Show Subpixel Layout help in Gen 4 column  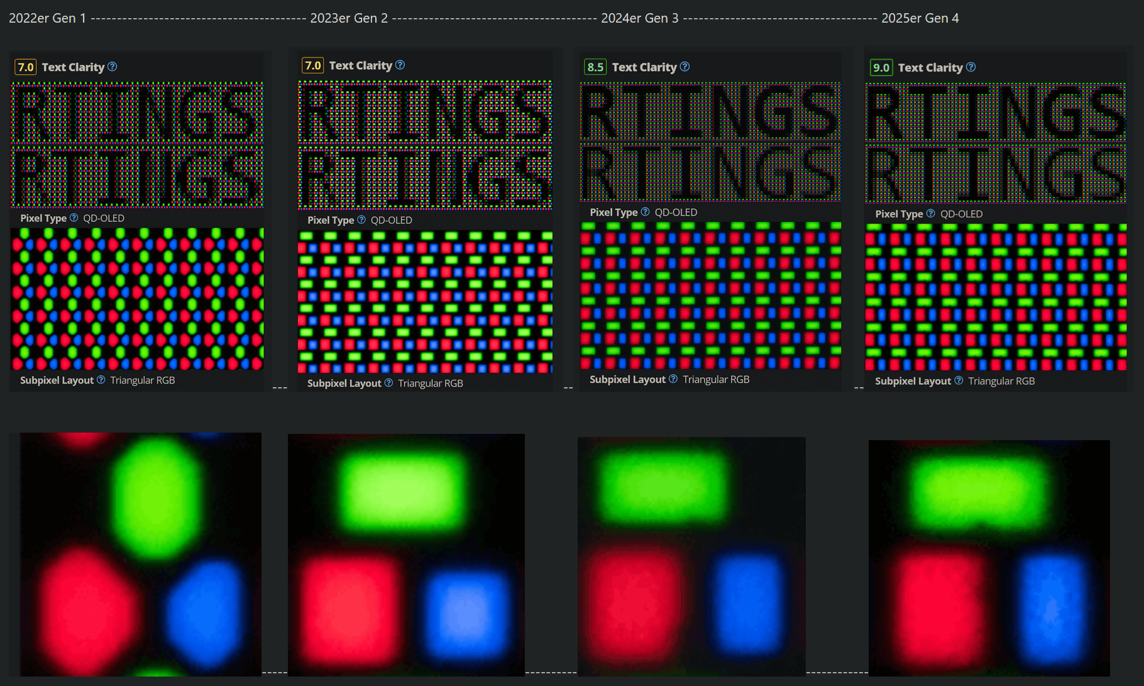[x=959, y=380]
